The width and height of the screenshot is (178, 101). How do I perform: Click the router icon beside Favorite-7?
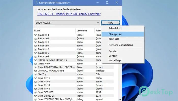(x=35, y=57)
